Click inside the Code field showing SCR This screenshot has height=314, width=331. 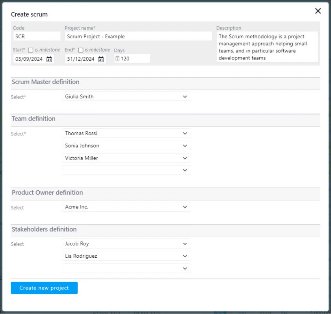pos(35,35)
